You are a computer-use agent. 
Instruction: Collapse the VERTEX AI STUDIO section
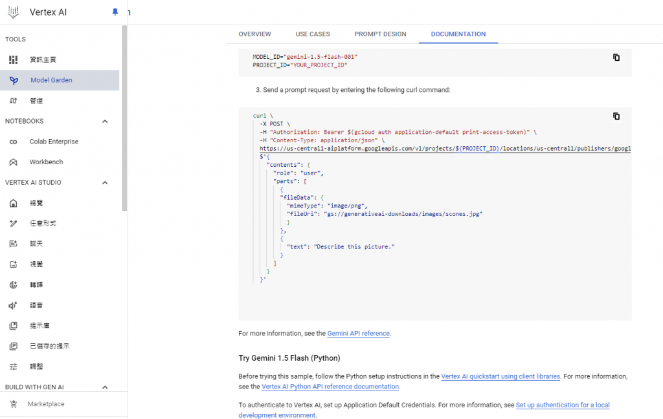click(x=105, y=183)
